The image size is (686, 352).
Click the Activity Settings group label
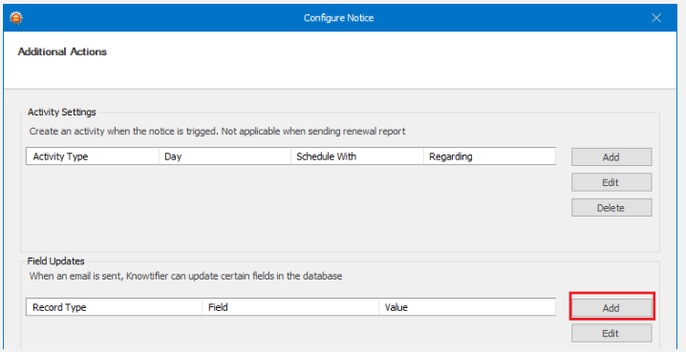[62, 112]
